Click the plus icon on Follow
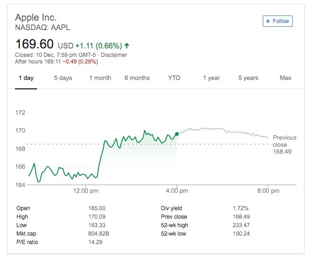312x261 pixels. pyautogui.click(x=268, y=21)
